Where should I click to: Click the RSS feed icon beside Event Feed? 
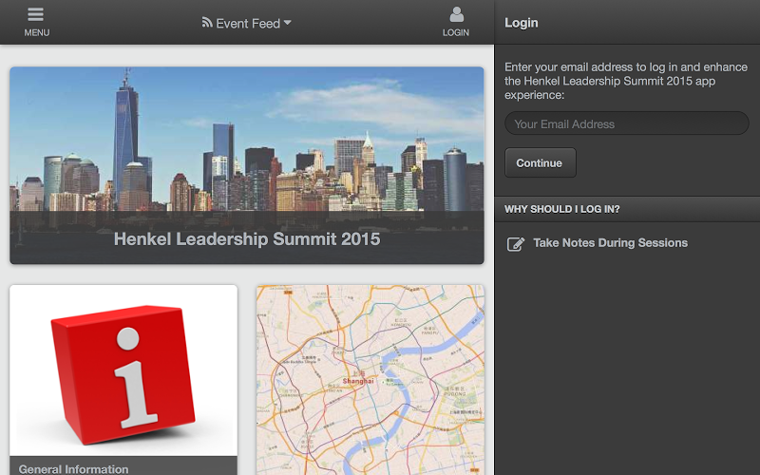tap(207, 22)
